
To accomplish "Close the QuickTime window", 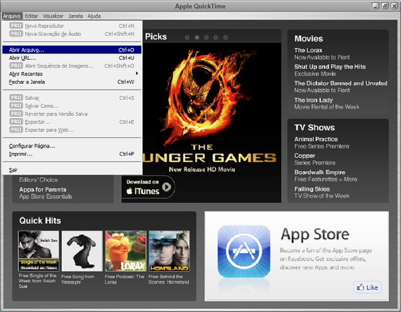I will pos(394,6).
